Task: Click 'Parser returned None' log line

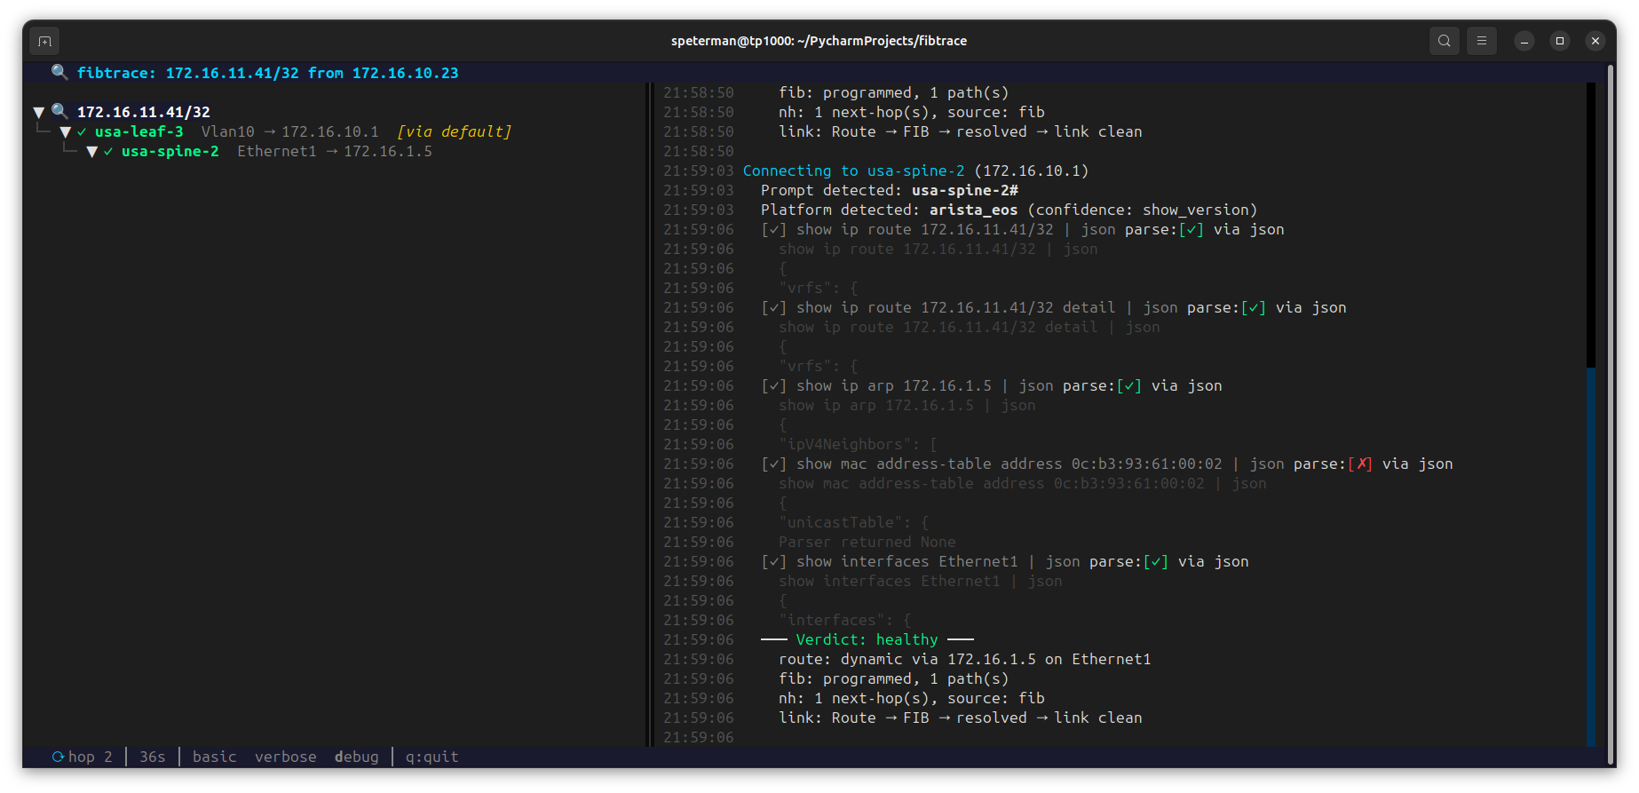Action: pos(867,542)
